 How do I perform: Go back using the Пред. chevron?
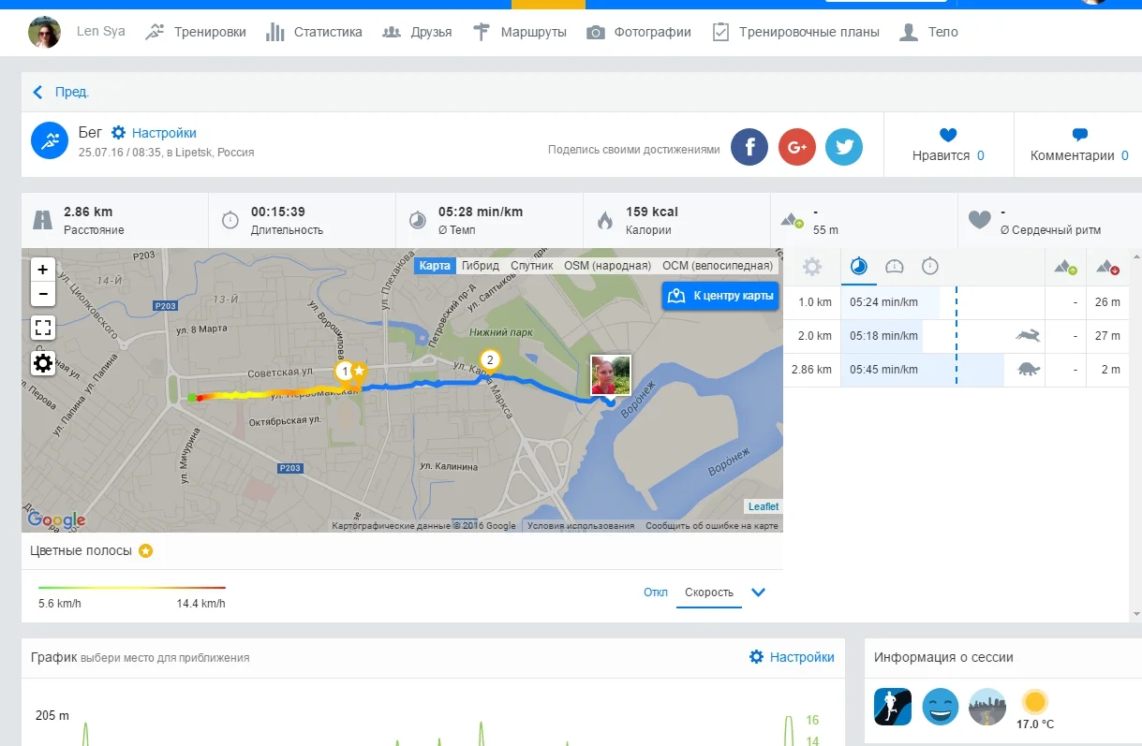[x=38, y=92]
